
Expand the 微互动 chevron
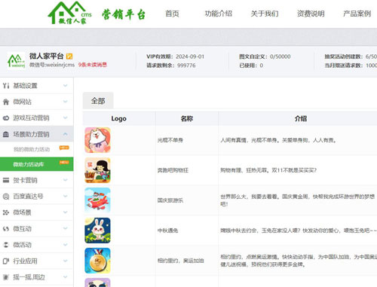tap(66, 228)
